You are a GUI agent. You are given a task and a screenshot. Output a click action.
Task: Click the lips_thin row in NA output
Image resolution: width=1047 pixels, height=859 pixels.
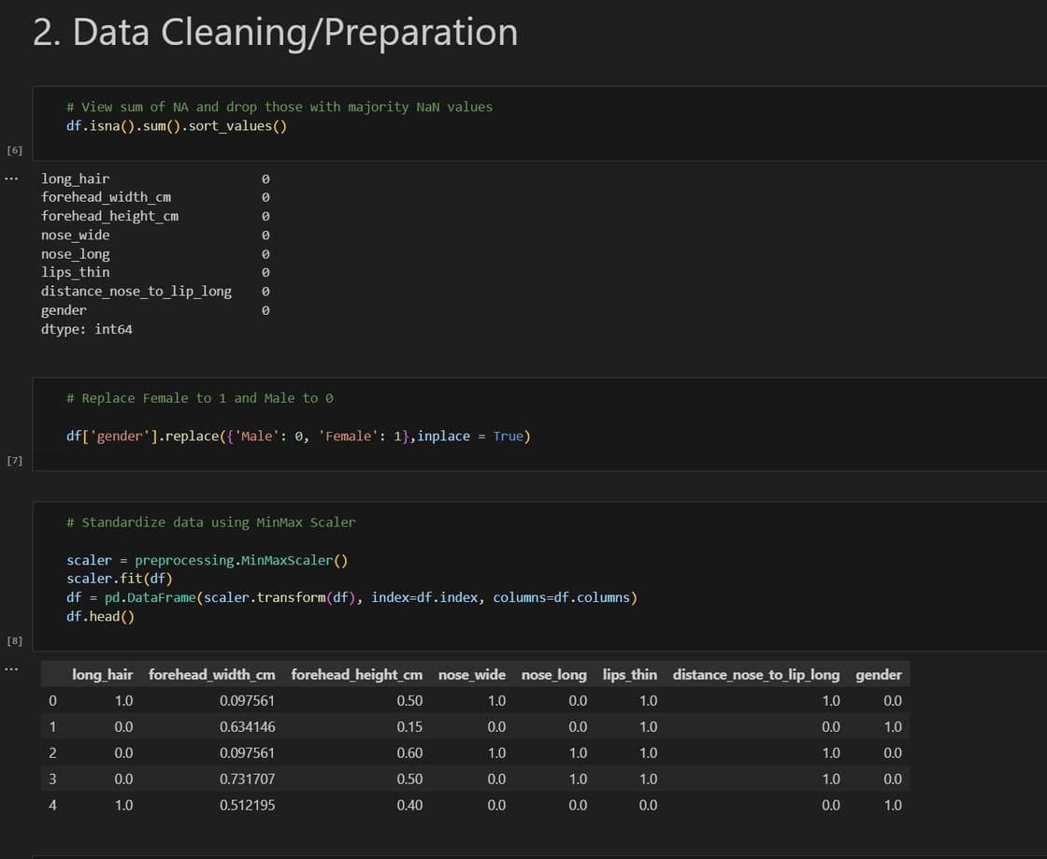click(155, 272)
